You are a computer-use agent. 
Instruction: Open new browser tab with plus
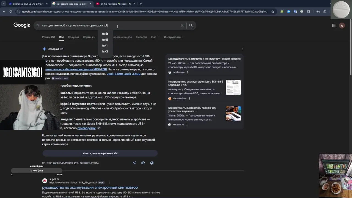tap(141, 4)
